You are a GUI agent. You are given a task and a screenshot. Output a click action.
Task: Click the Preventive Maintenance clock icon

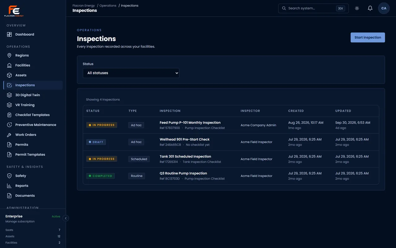coord(9,125)
